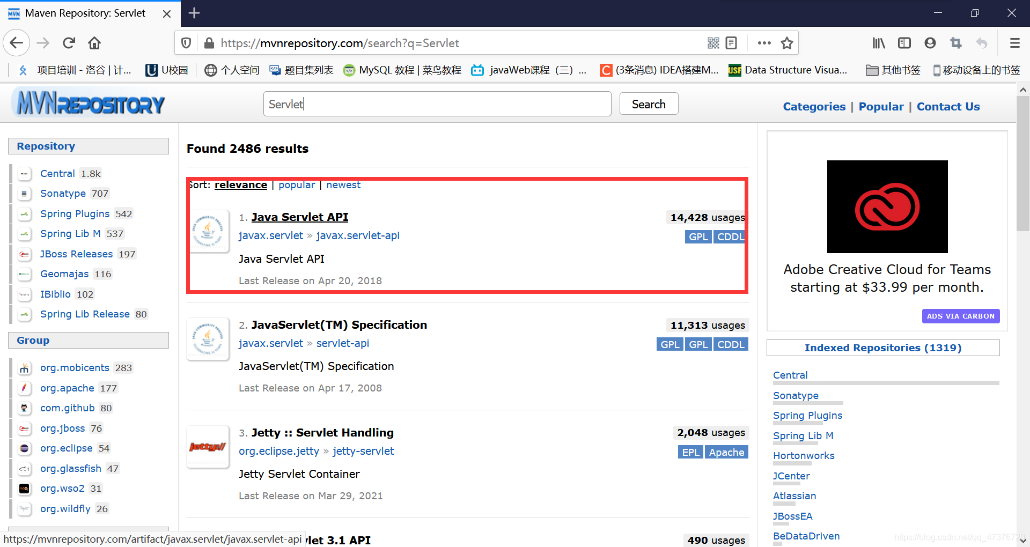The image size is (1030, 547).
Task: Reload the page with the refresh icon
Action: pyautogui.click(x=69, y=43)
